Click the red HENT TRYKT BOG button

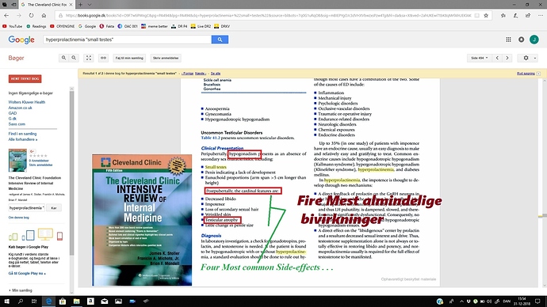(25, 79)
